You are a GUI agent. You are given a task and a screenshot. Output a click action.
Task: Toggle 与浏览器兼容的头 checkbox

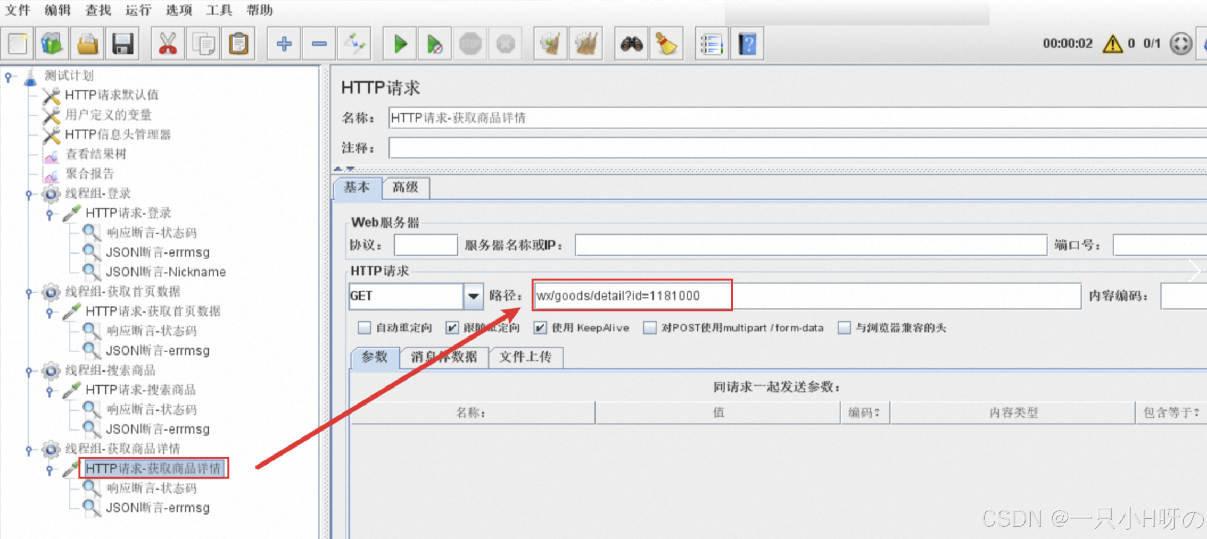coord(845,327)
